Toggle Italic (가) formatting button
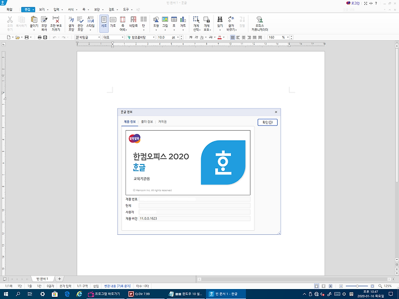 [x=196, y=38]
